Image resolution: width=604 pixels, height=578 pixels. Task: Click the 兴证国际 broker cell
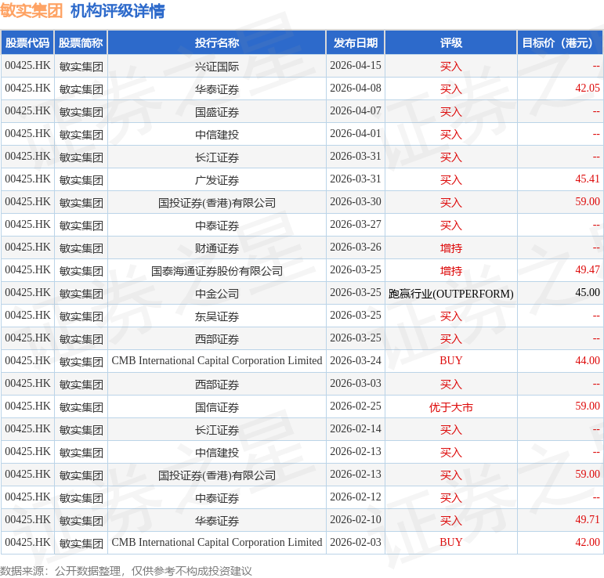point(217,67)
